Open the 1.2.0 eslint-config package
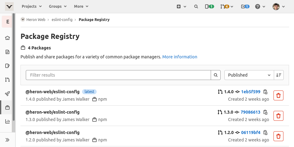Image resolution: width=294 pixels, height=147 pixels. 53,132
